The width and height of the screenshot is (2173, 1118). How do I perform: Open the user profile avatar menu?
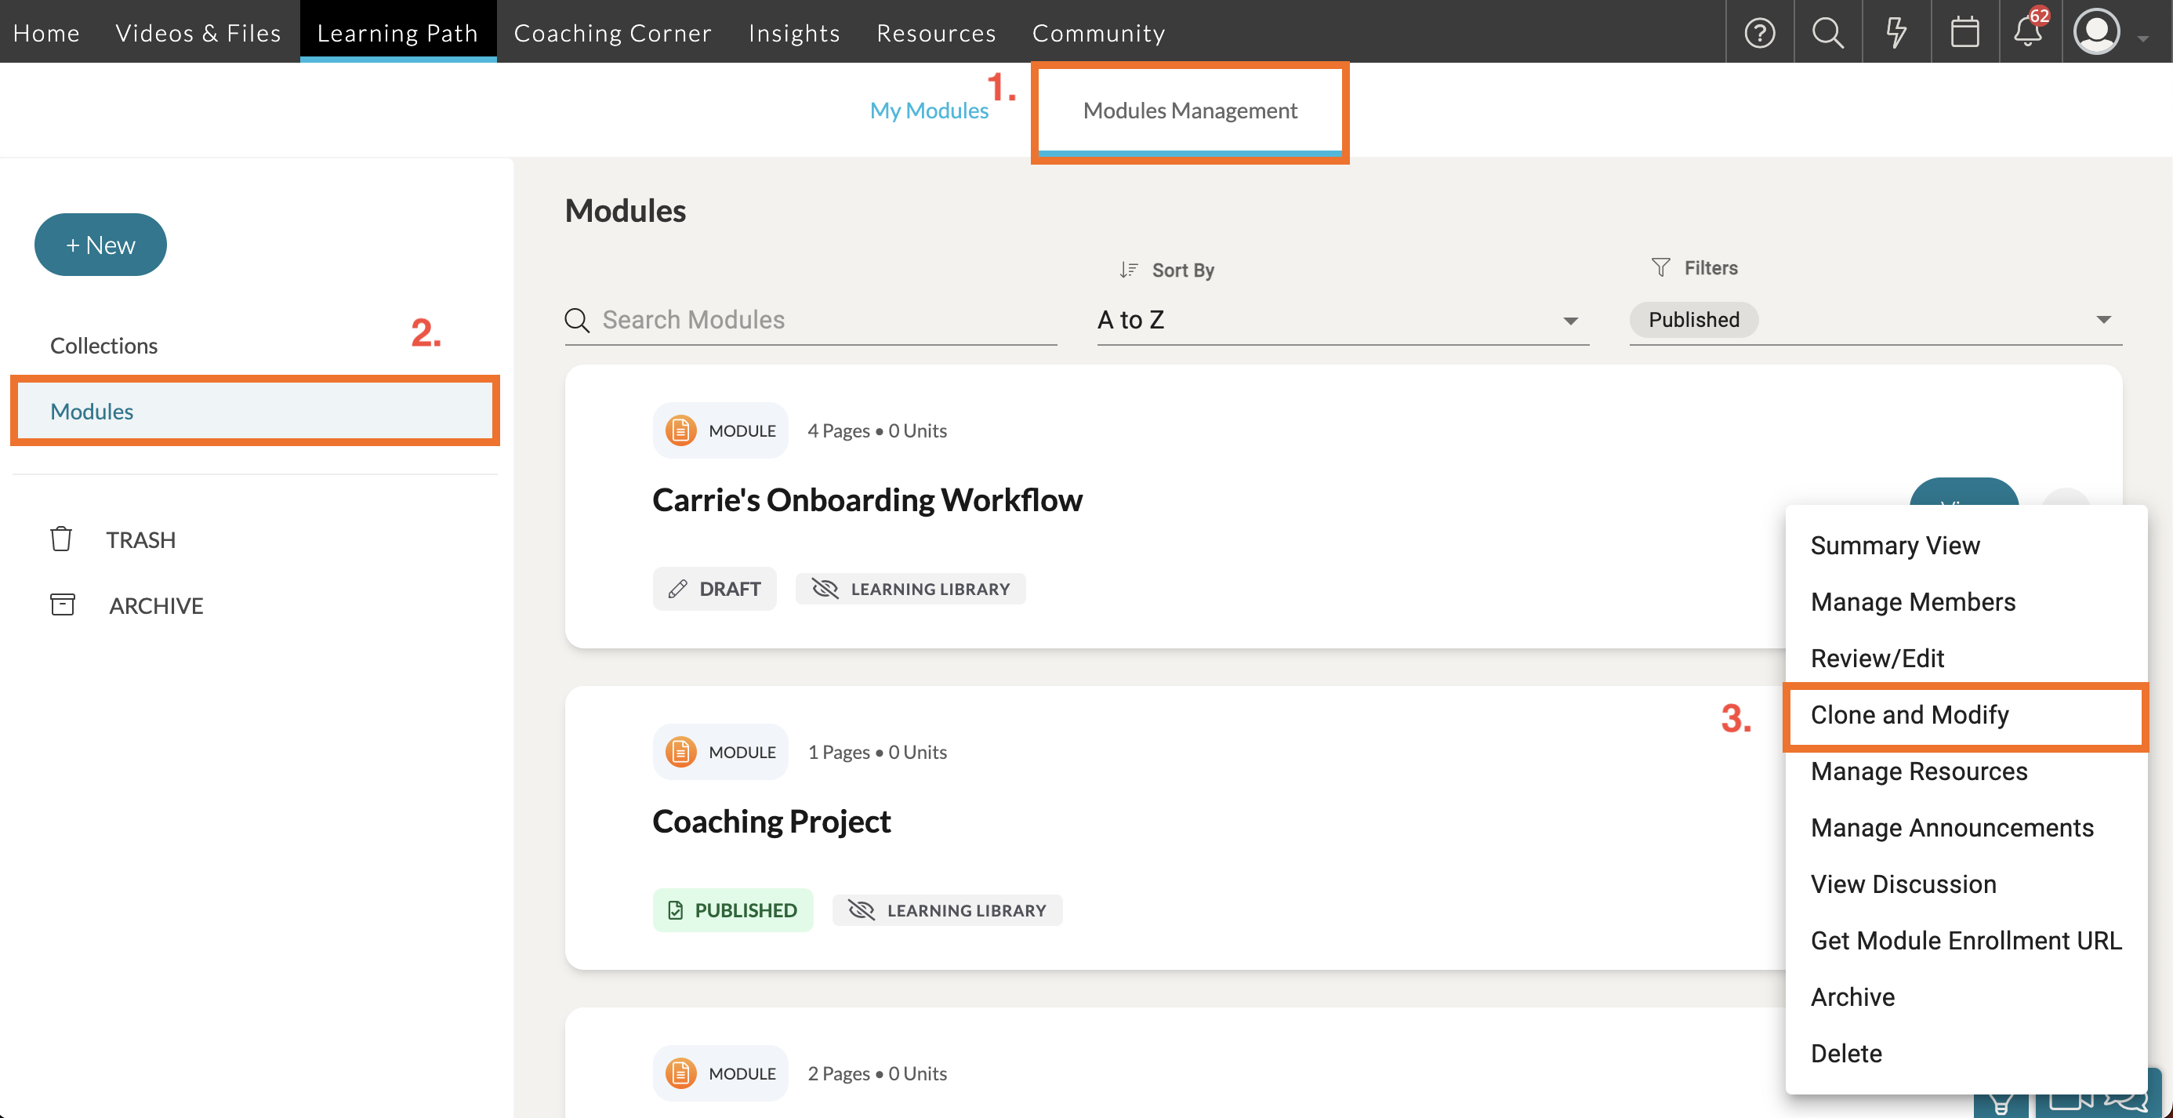click(x=2096, y=32)
